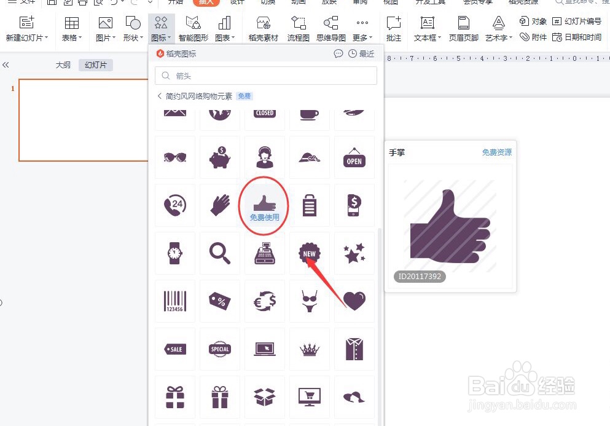This screenshot has height=426, width=610.
Task: Insert the mobile payment dollar icon
Action: coord(354,205)
